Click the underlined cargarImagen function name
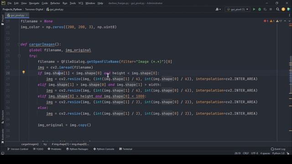The height and width of the screenshot is (164, 292). tap(42, 44)
